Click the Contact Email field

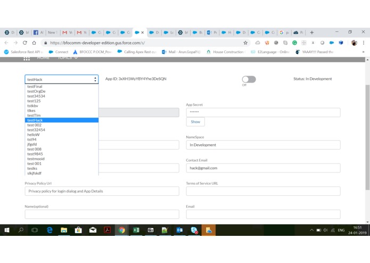(x=263, y=168)
